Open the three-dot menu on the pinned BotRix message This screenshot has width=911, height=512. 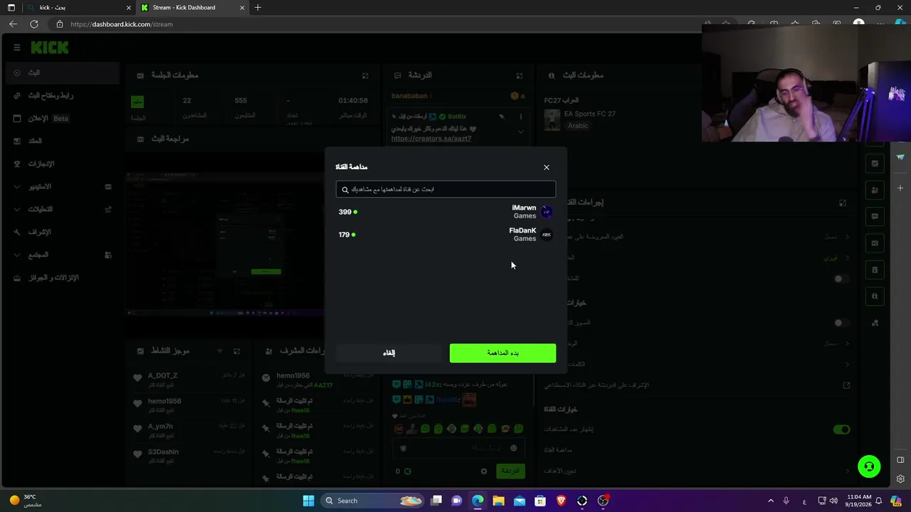click(520, 117)
